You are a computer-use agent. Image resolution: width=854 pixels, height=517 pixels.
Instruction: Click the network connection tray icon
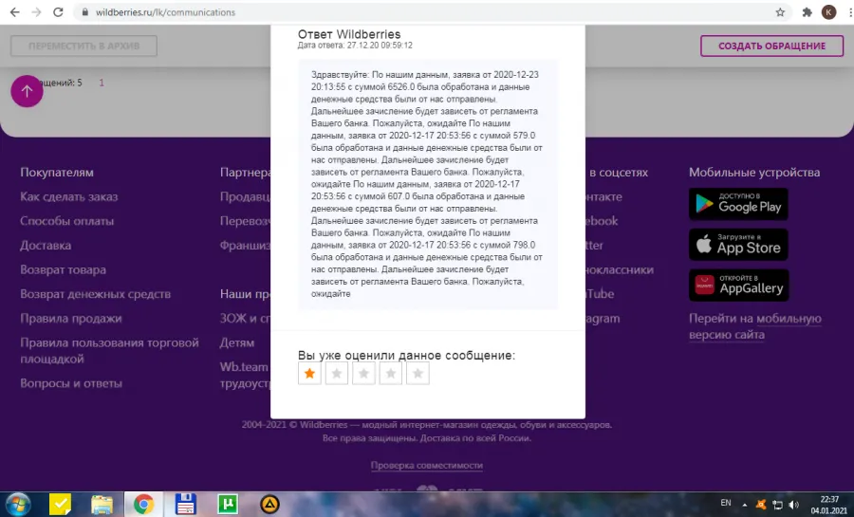click(778, 505)
